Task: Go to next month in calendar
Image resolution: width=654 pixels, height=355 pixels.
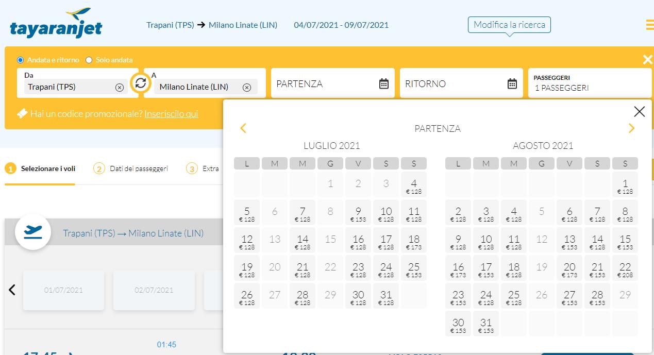Action: coord(631,128)
